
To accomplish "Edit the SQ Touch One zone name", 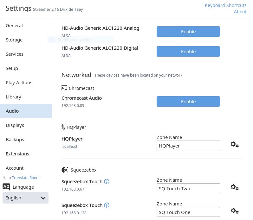I will click(188, 212).
